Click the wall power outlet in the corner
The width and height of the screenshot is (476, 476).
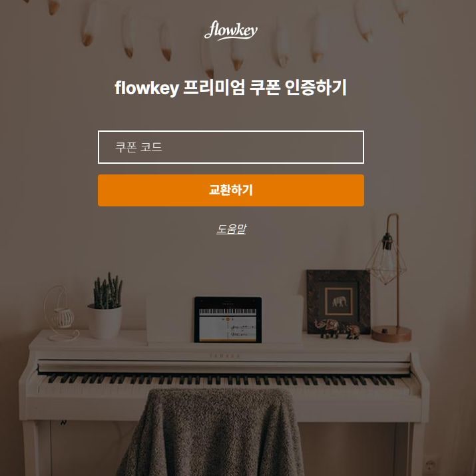coord(431,465)
